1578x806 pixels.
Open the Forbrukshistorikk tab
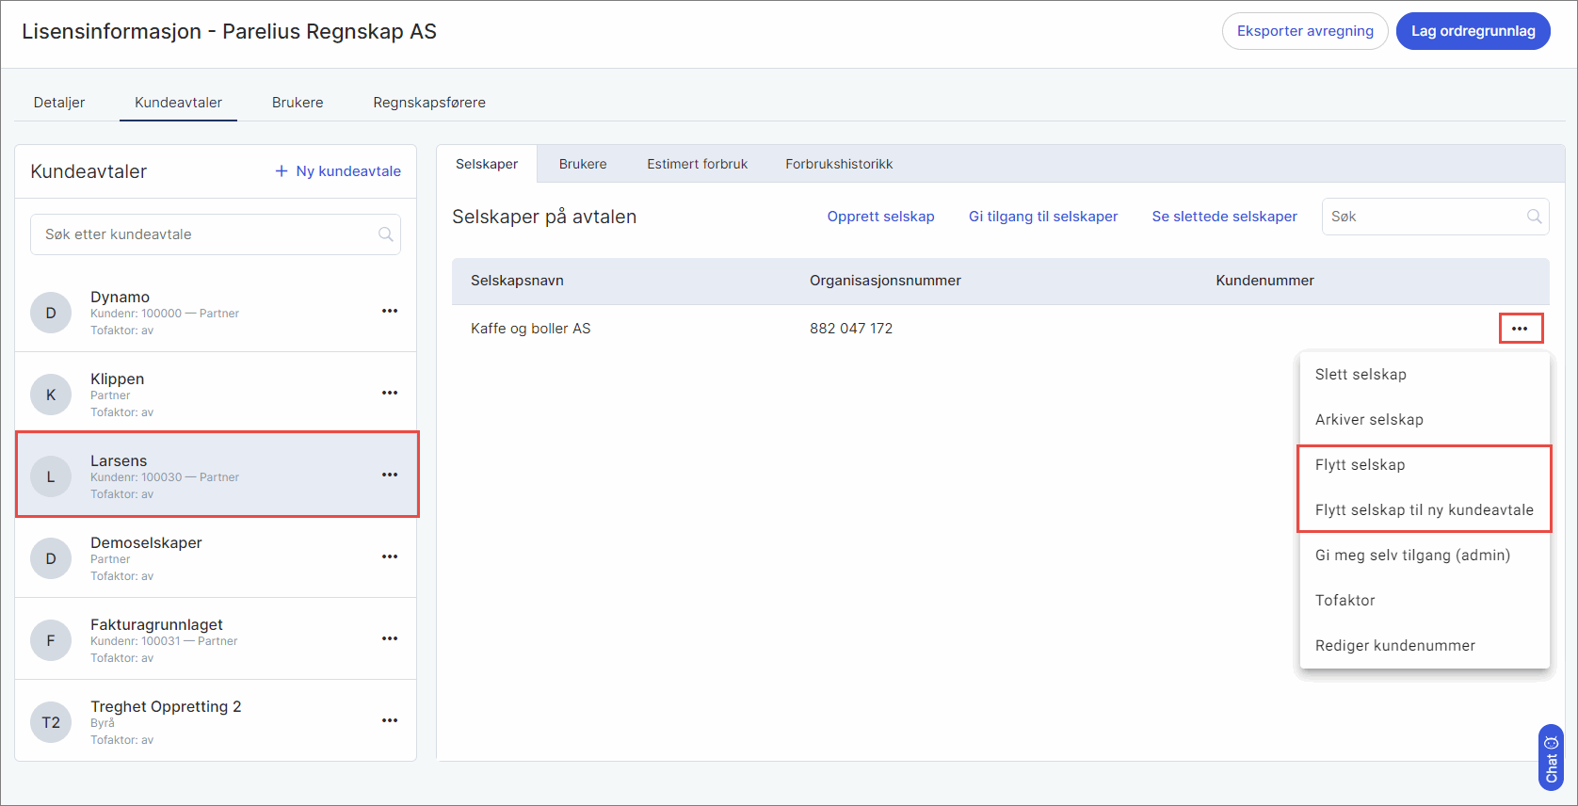[839, 164]
